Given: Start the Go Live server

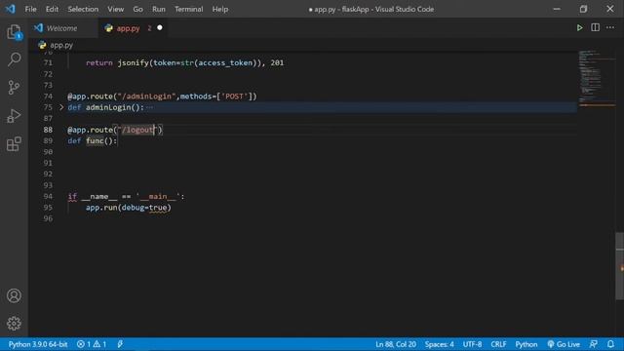Looking at the screenshot, I should point(564,344).
